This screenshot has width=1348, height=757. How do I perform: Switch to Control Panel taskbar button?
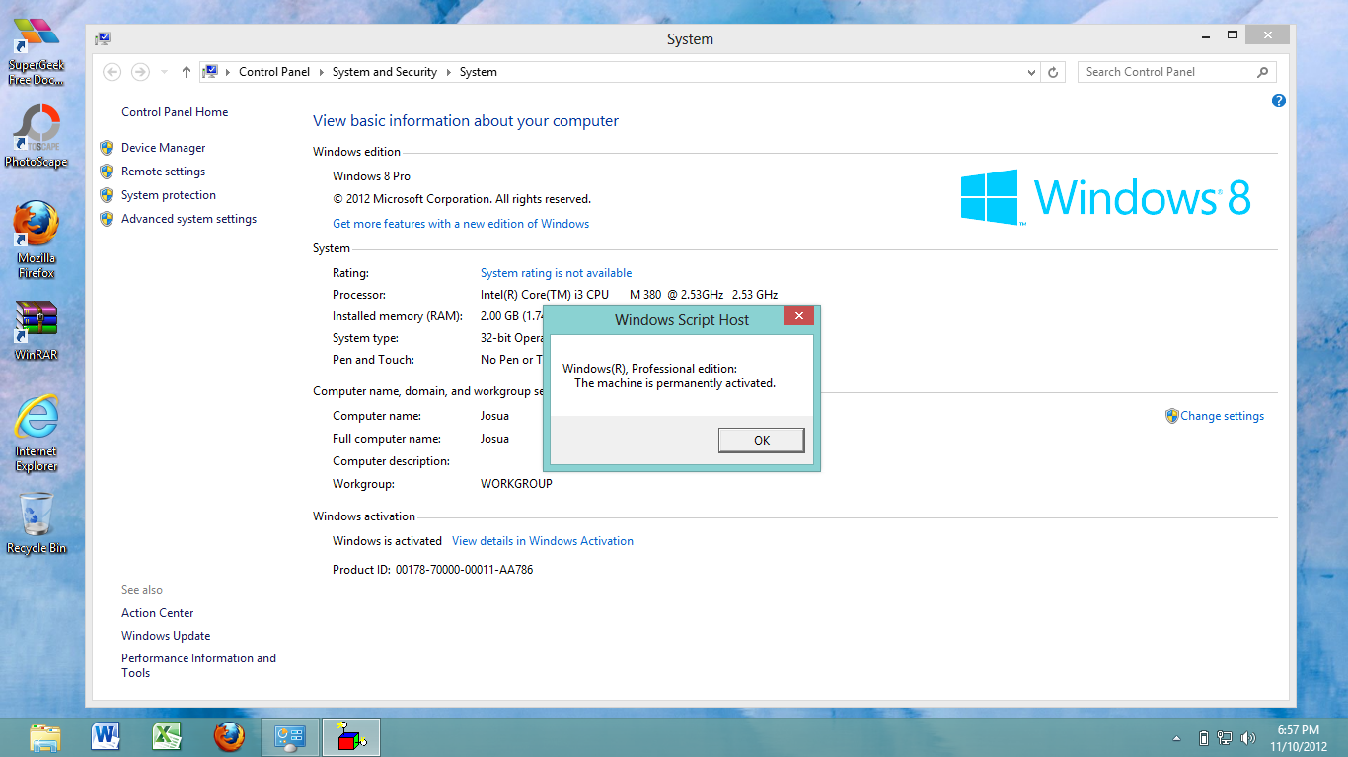pos(290,737)
